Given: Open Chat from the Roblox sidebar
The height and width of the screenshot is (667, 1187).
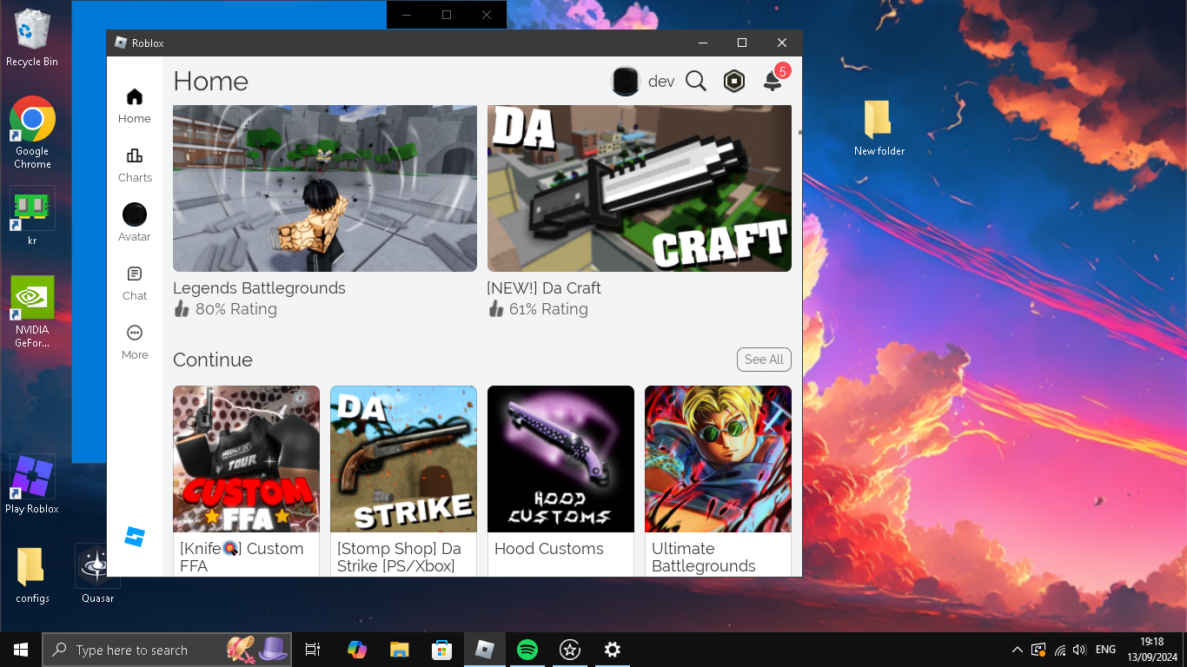Looking at the screenshot, I should point(135,283).
